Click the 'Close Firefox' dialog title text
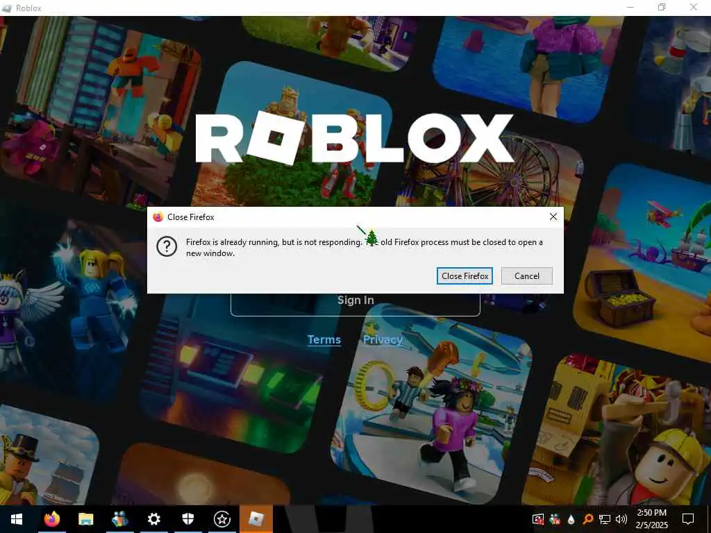 pos(190,217)
